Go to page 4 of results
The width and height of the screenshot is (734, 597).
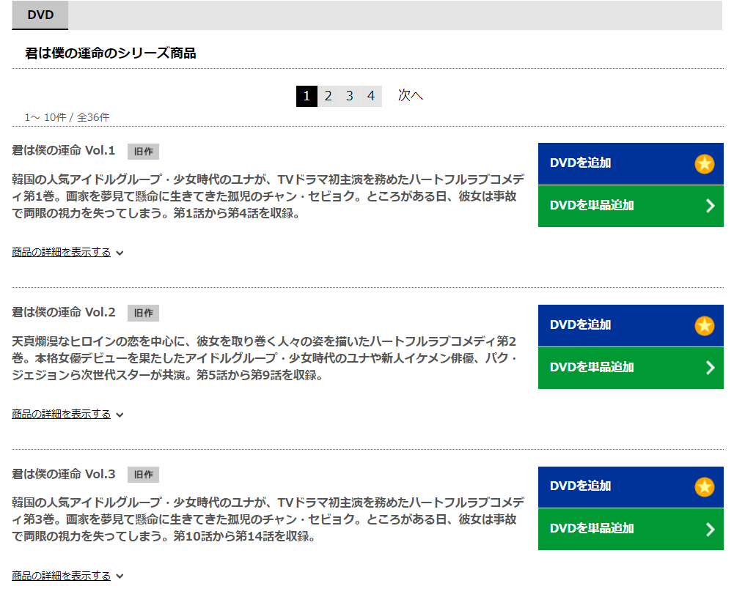point(371,96)
